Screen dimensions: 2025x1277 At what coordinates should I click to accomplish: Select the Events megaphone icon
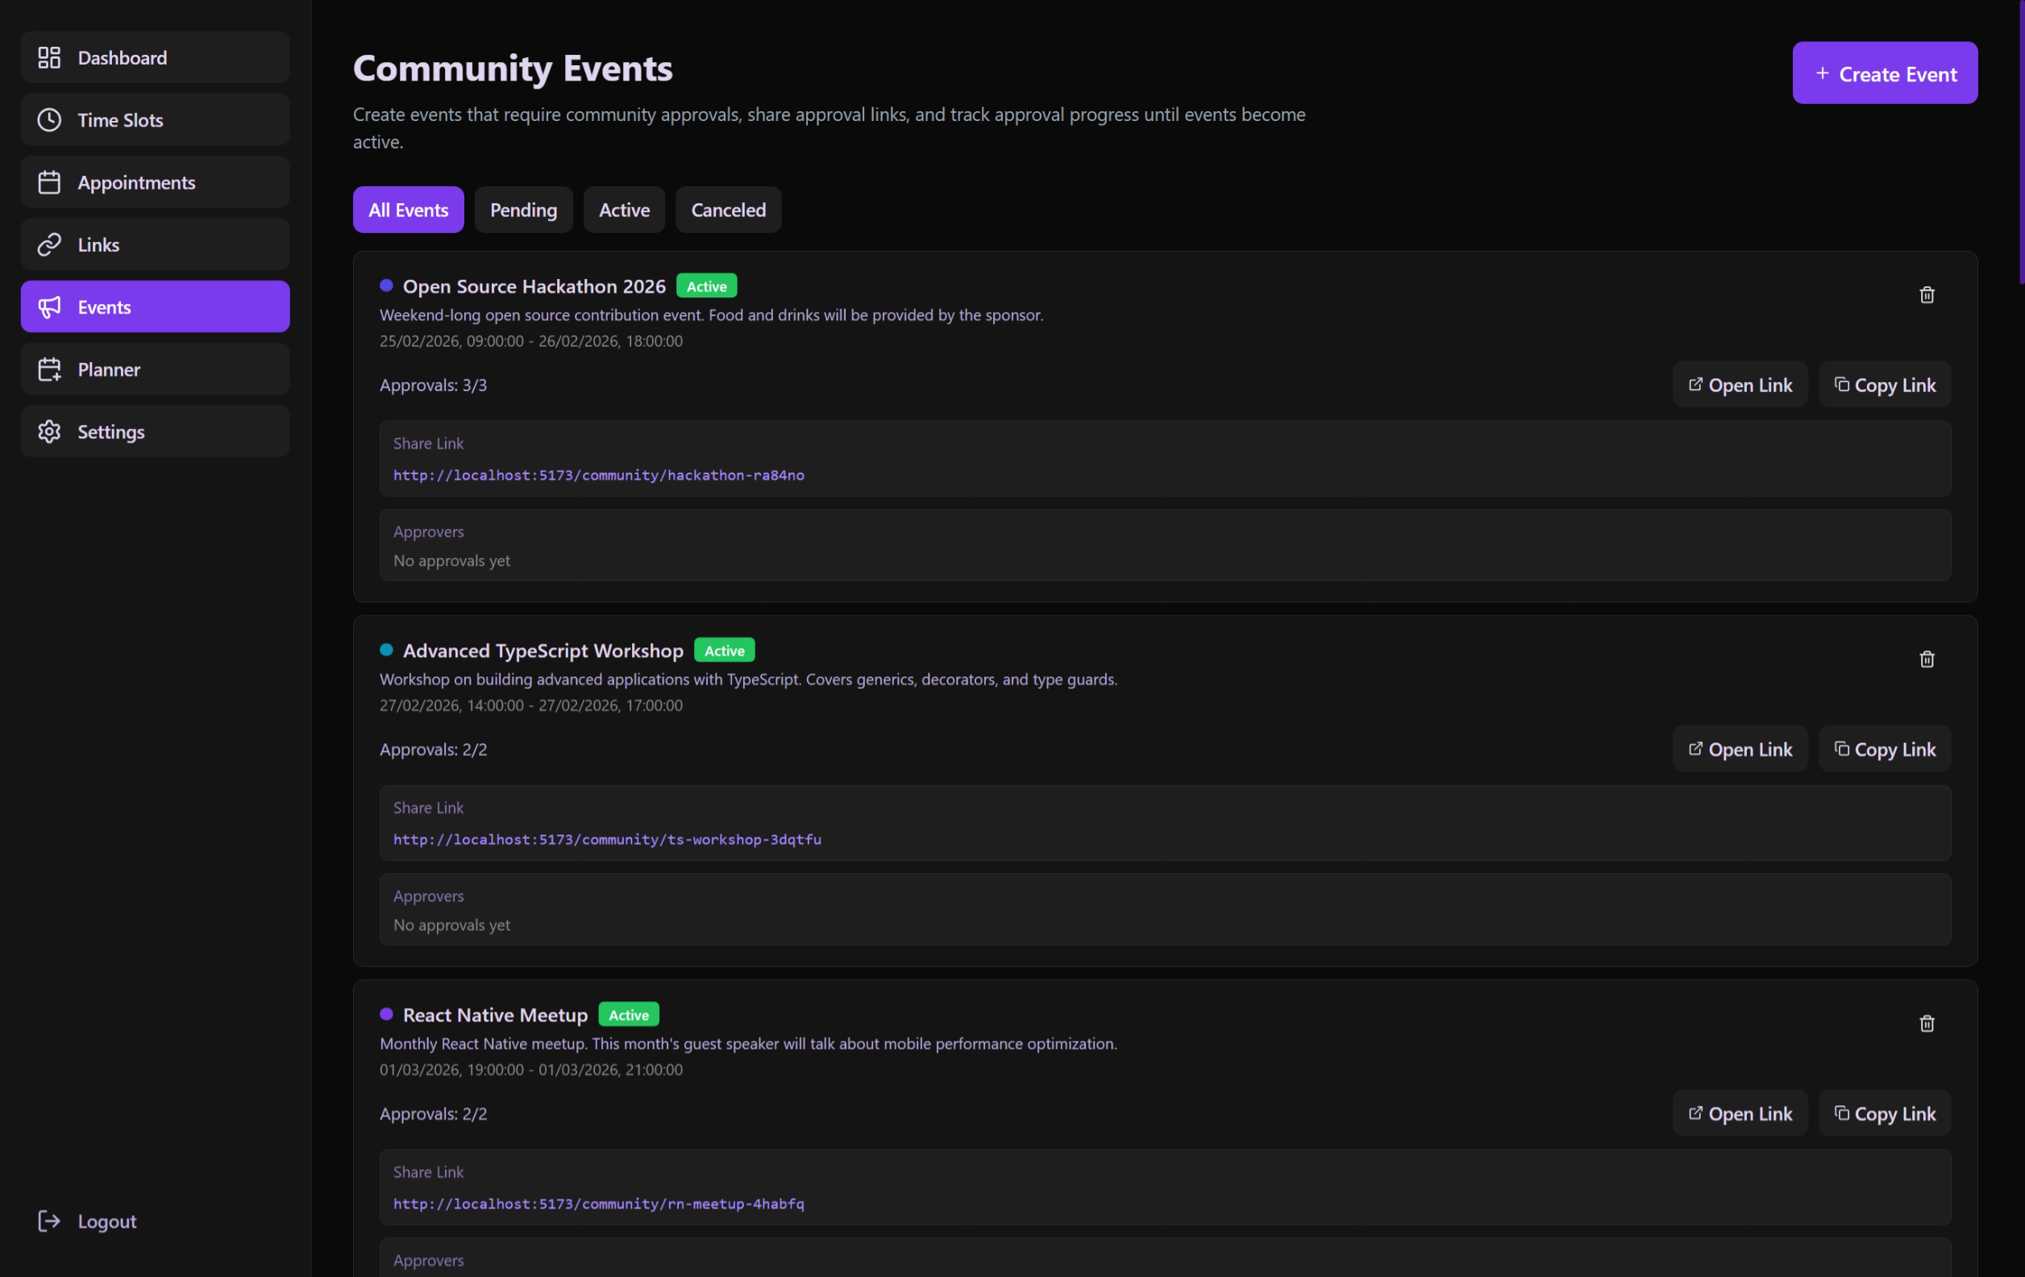coord(49,306)
